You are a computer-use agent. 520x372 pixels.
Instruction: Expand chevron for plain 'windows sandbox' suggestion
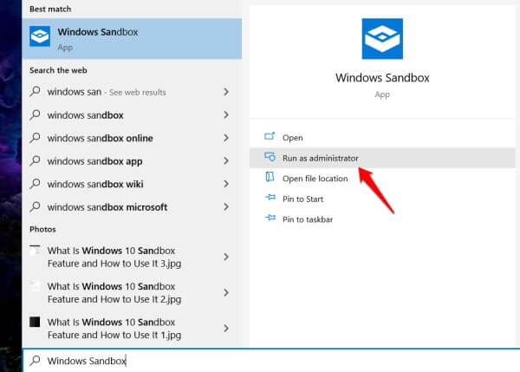pyautogui.click(x=226, y=114)
